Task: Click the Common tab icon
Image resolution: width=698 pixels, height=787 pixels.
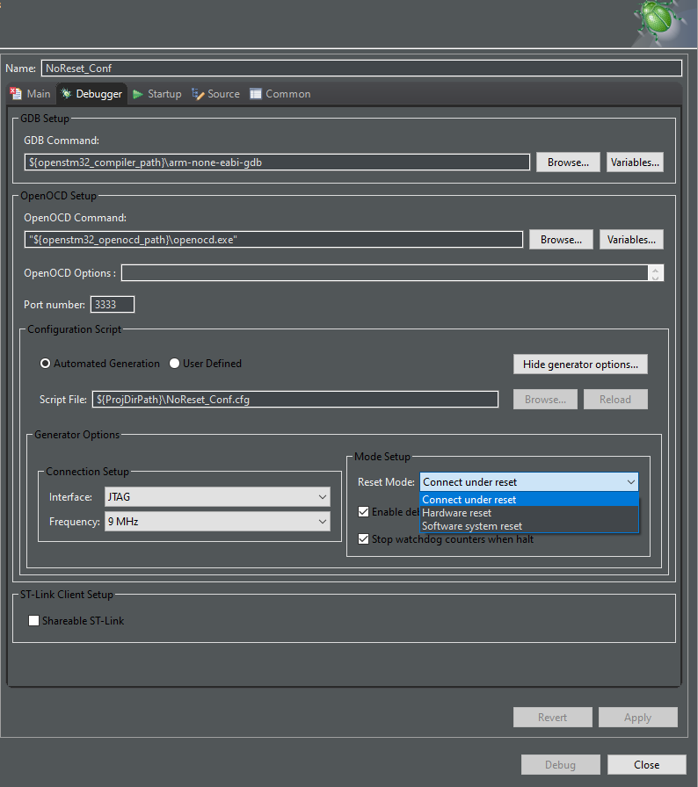Action: [256, 94]
